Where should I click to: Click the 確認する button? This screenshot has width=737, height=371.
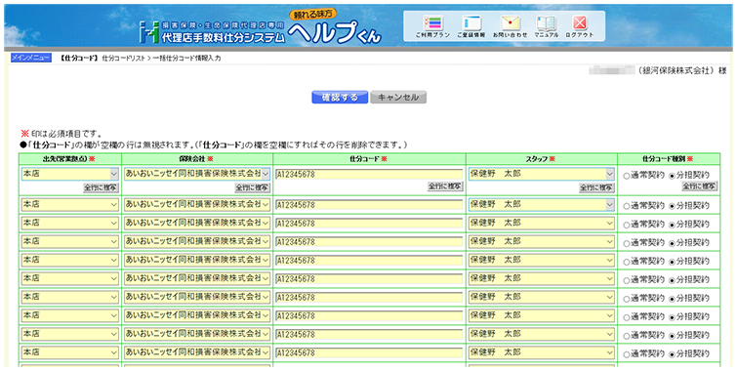(340, 98)
